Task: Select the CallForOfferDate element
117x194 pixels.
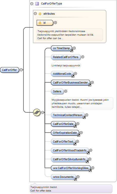Action: pyautogui.click(x=63, y=124)
